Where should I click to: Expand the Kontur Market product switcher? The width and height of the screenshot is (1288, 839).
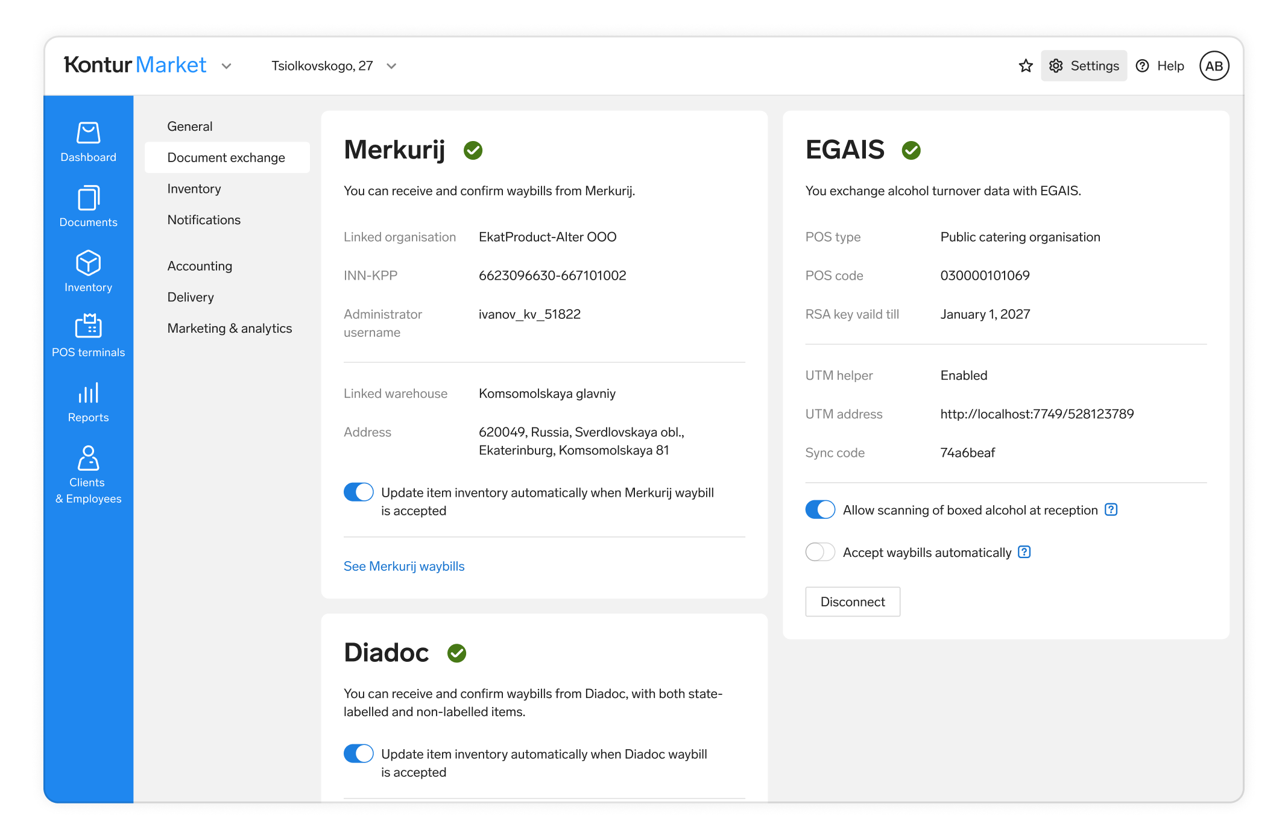point(226,66)
